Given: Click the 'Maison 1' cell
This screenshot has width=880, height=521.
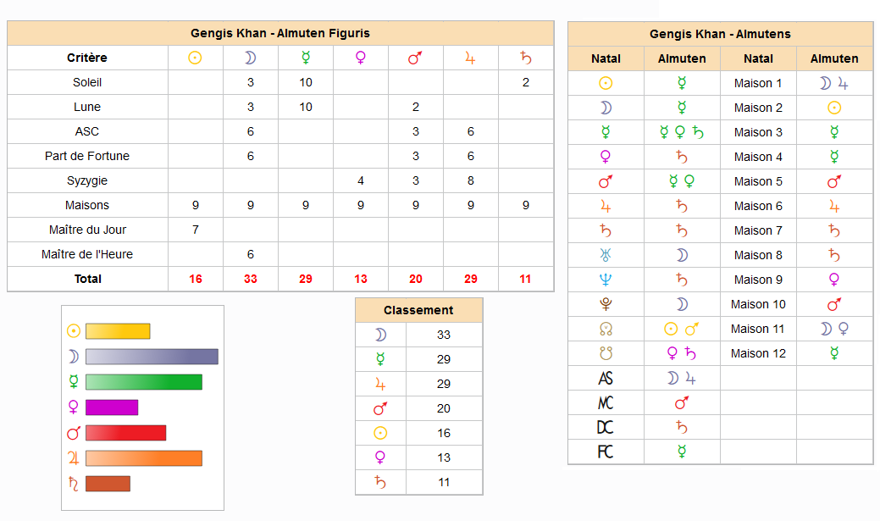Looking at the screenshot, I should click(x=758, y=83).
